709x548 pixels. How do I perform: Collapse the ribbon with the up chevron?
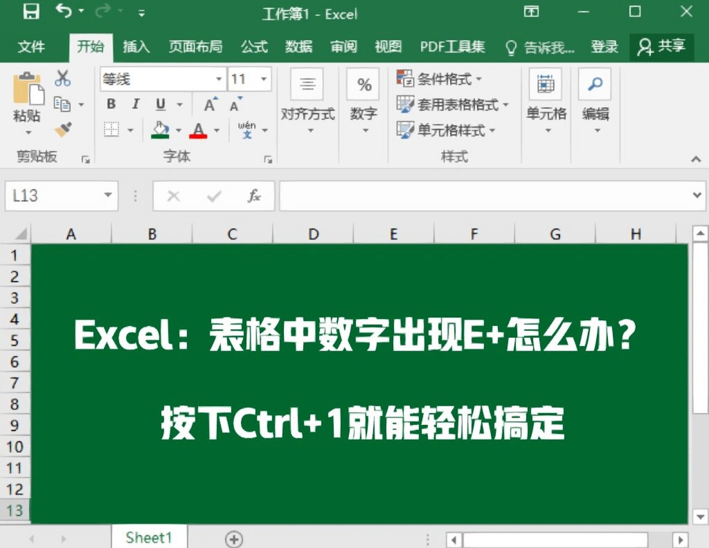(x=696, y=159)
